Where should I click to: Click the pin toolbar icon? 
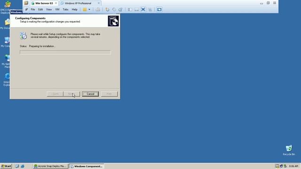[x=26, y=9]
